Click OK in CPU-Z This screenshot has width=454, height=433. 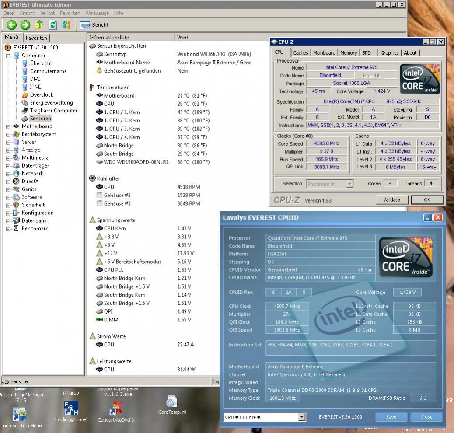click(x=427, y=199)
